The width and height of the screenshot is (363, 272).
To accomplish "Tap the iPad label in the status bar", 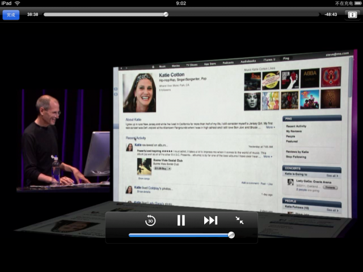I will (x=6, y=3).
